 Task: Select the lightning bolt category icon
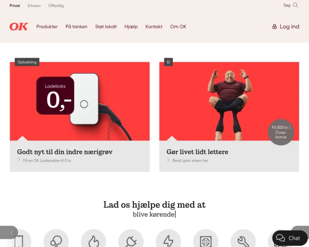point(168,240)
